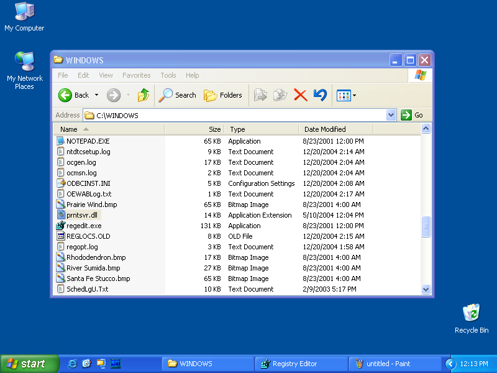Select the ocgen.log file name
Screen dimensions: 497x373
click(81, 162)
